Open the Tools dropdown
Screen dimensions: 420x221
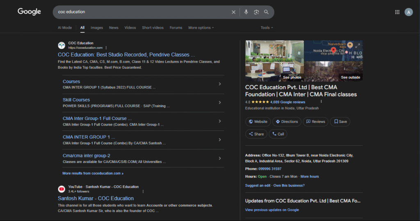coord(267,28)
